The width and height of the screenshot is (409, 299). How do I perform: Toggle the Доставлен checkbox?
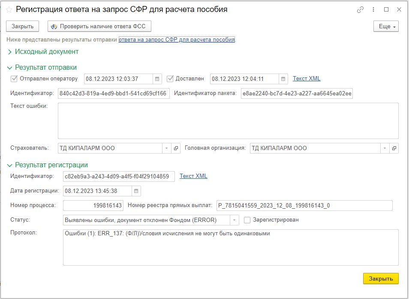tap(170, 79)
